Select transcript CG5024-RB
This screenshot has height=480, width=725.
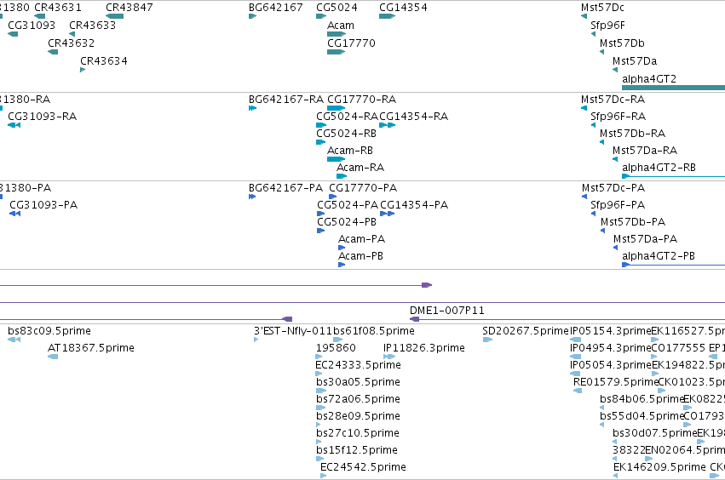pos(347,134)
